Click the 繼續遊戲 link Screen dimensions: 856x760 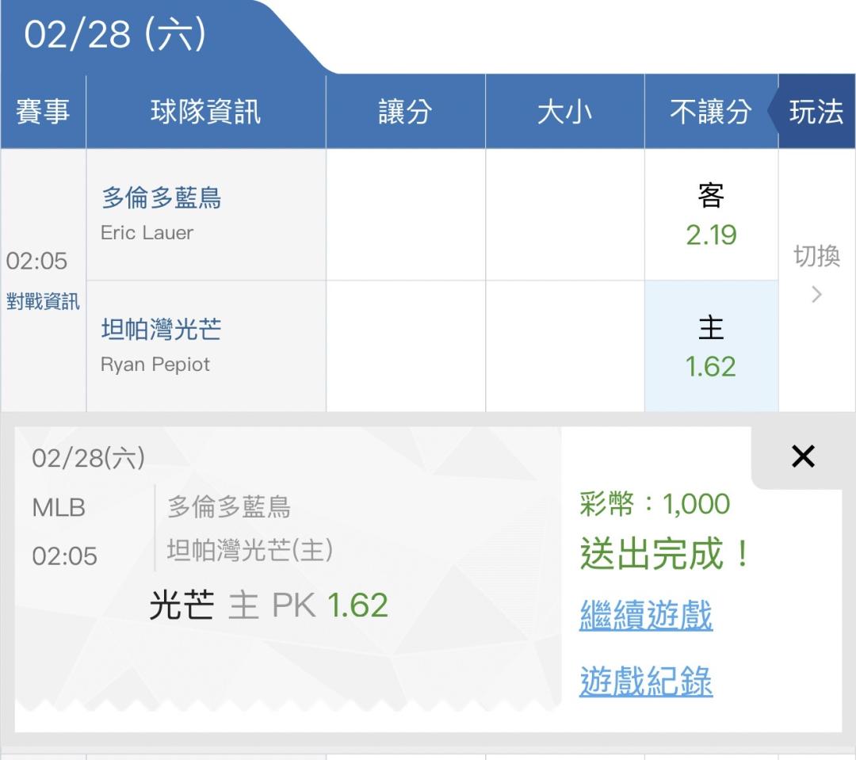(x=646, y=616)
